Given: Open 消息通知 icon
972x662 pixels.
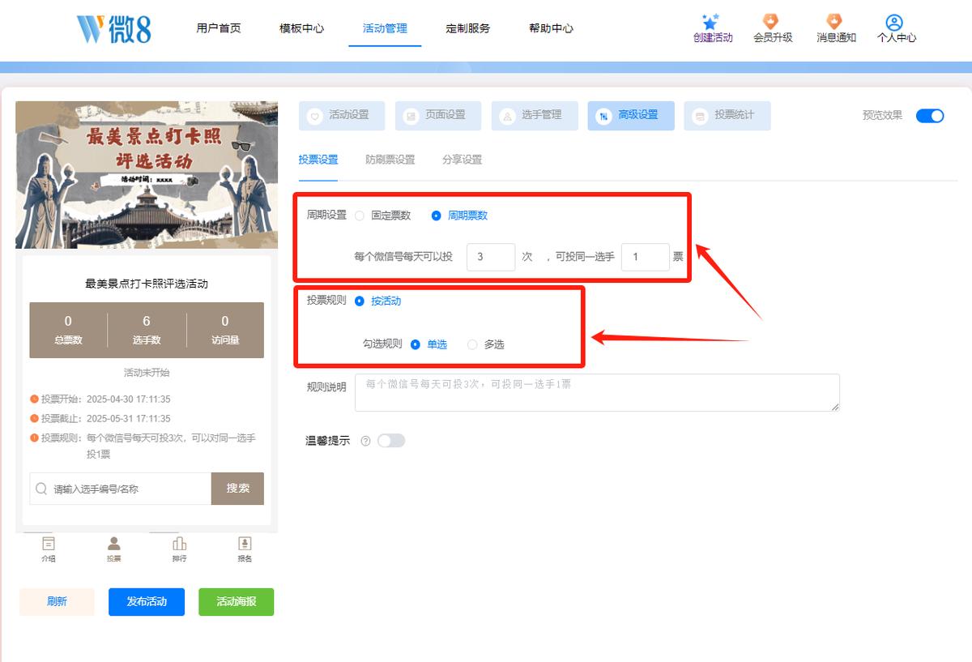Looking at the screenshot, I should point(834,21).
